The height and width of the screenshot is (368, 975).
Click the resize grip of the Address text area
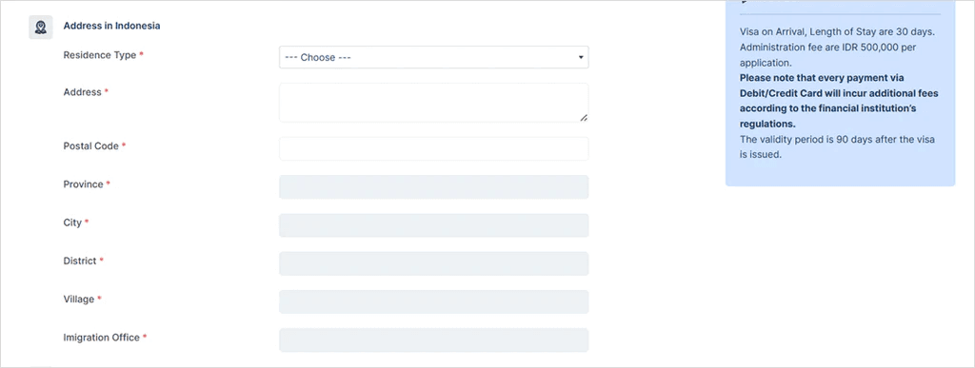pyautogui.click(x=584, y=117)
